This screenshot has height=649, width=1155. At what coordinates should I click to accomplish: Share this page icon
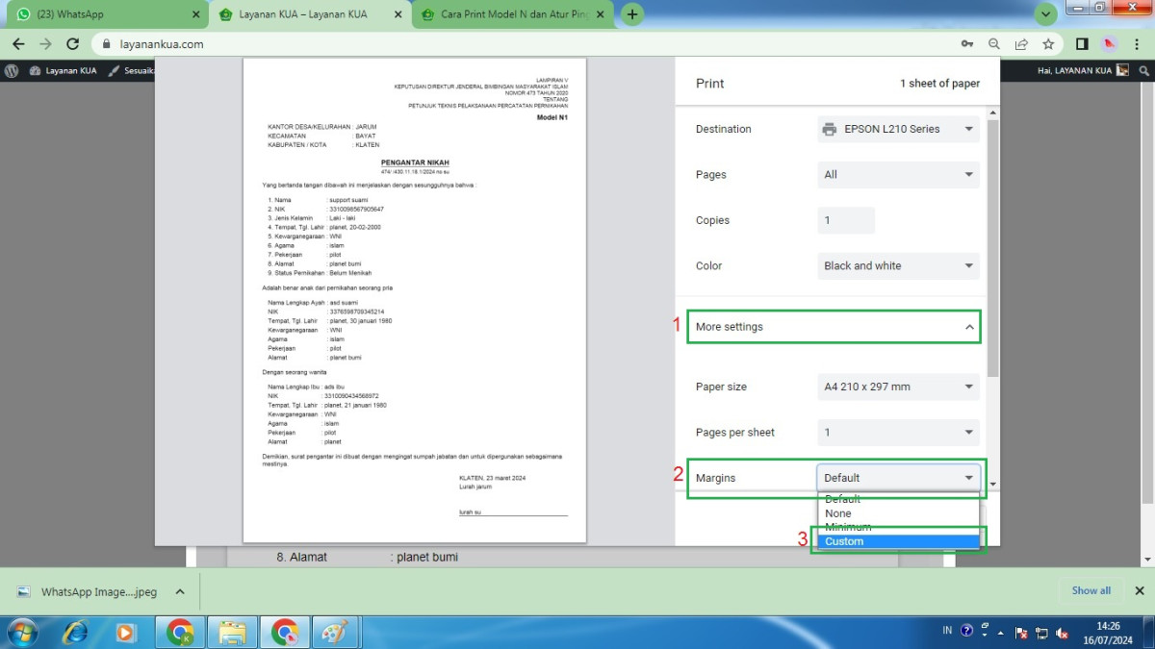[1021, 44]
